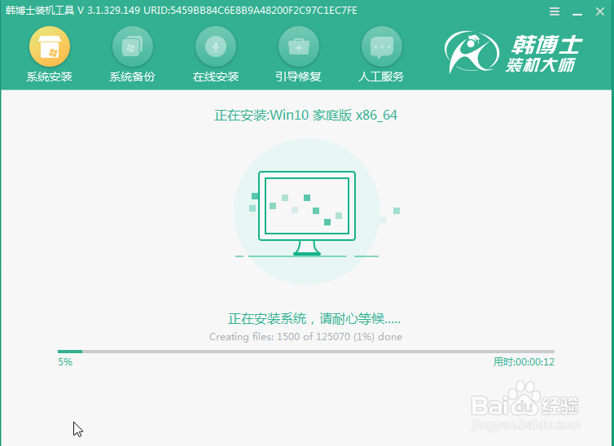This screenshot has width=614, height=446.
Task: Click the installation progress bar
Action: [306, 352]
